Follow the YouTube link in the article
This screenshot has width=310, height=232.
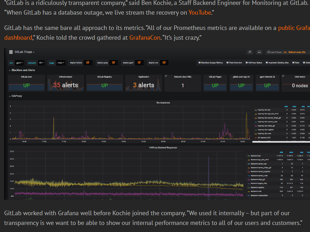click(200, 12)
